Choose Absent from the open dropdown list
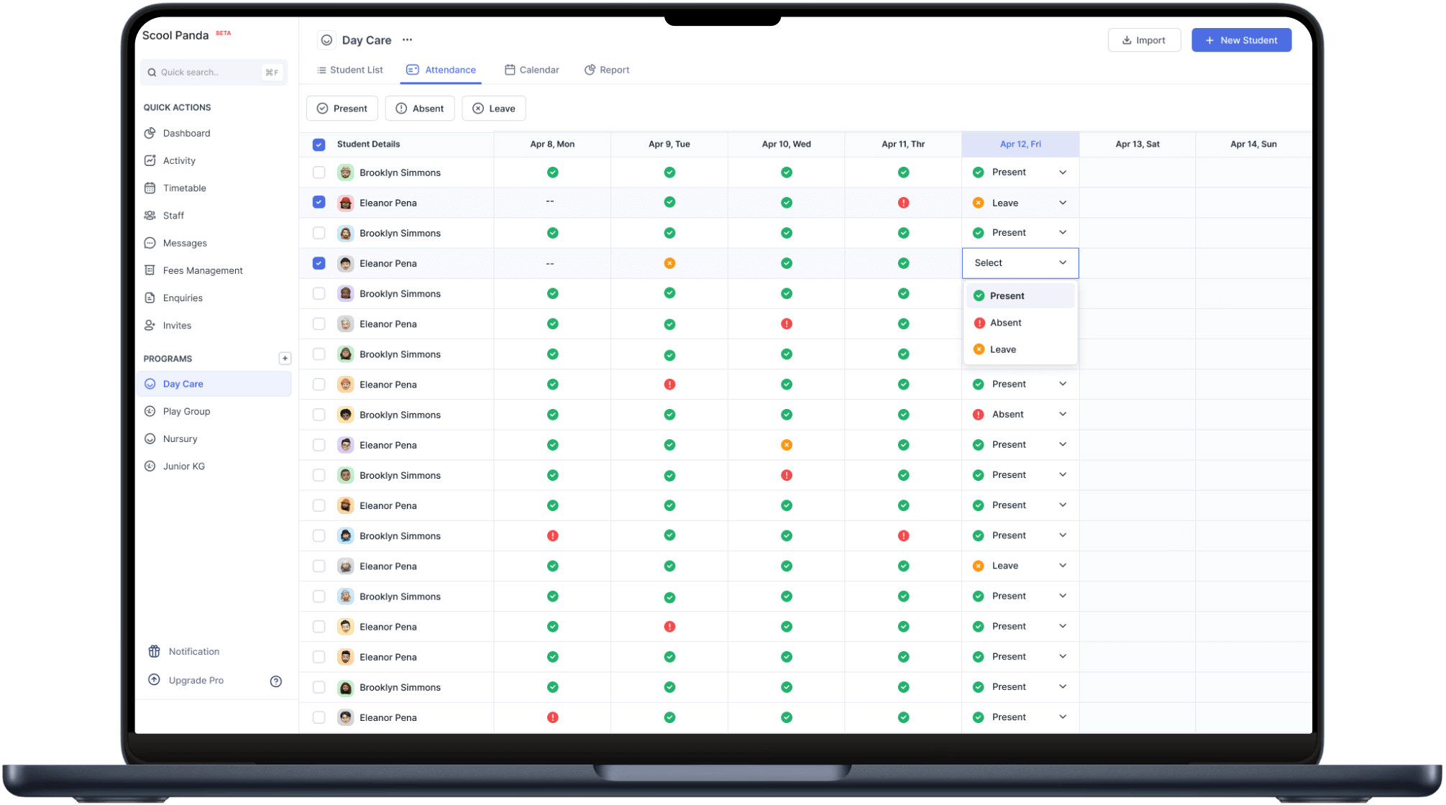 (x=1005, y=323)
